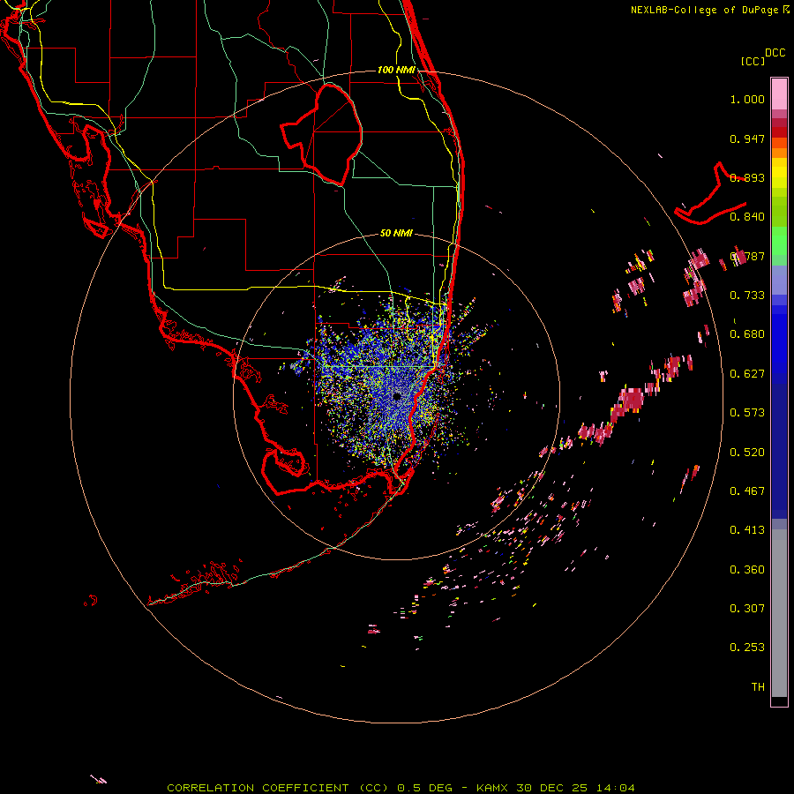This screenshot has width=794, height=794.
Task: Select the 0.893 scale value
Action: coord(747,177)
